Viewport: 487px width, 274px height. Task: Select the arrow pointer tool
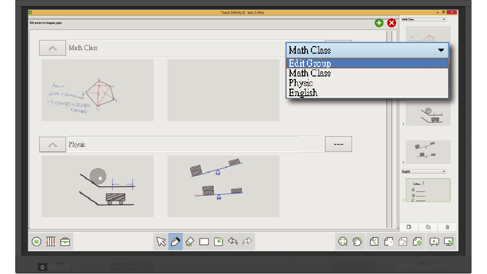[161, 242]
